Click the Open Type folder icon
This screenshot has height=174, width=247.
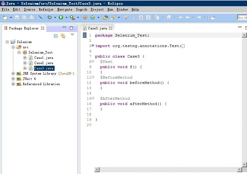tap(106, 18)
